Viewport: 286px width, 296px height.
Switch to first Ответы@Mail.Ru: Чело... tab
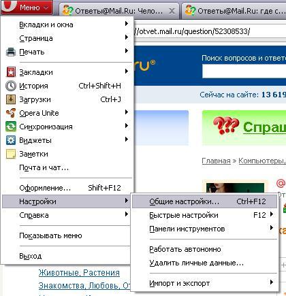point(118,11)
